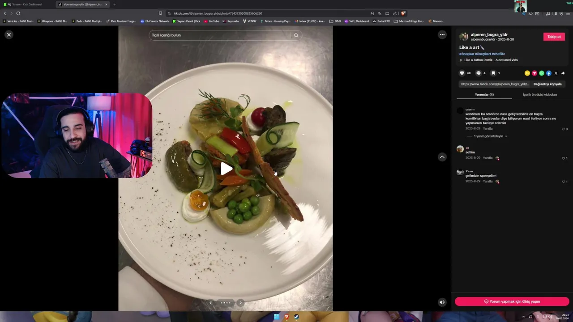Open a new browser tab
Viewport: 573px width, 322px height.
115,4
